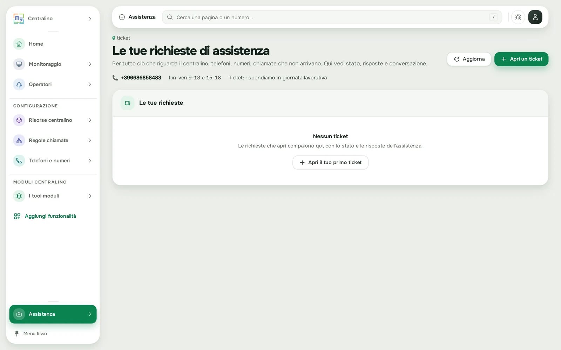Image resolution: width=561 pixels, height=350 pixels.
Task: Click the Assistenza chevron in sidebar
Action: click(x=90, y=314)
